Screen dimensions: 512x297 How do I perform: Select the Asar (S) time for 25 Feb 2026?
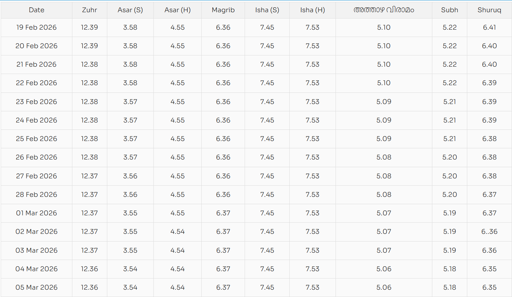point(130,139)
